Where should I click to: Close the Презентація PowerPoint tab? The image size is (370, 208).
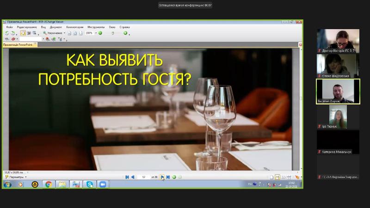(x=35, y=43)
